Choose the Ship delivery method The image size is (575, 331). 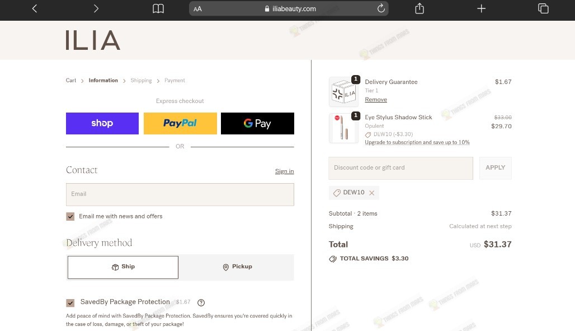pos(123,267)
